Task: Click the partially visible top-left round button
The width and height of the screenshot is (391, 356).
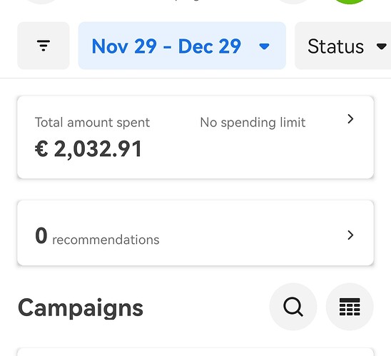Action: tap(41, 1)
